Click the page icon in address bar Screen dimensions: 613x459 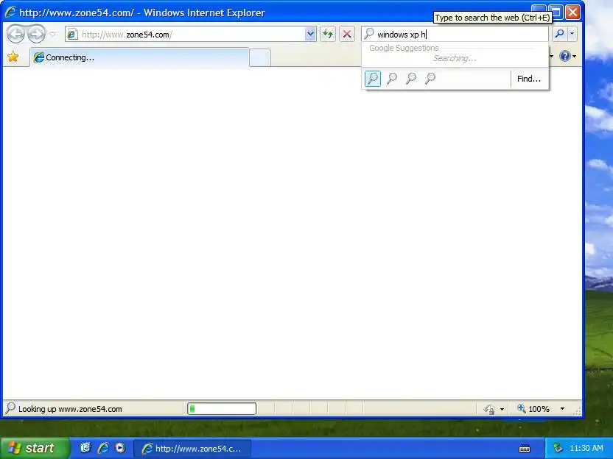pyautogui.click(x=72, y=35)
